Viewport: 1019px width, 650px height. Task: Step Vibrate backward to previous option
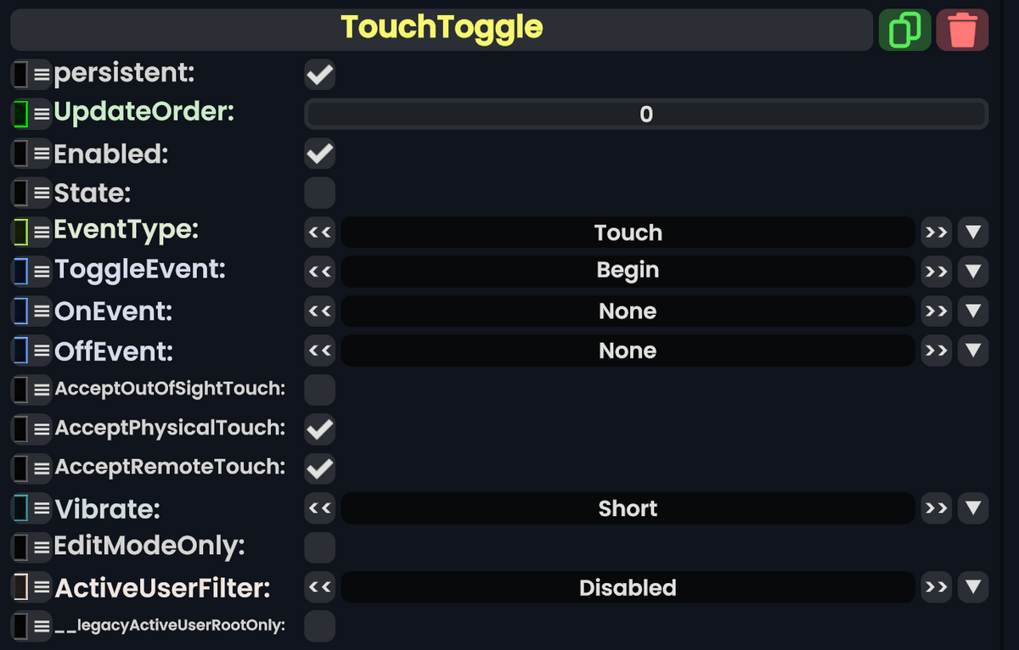319,508
